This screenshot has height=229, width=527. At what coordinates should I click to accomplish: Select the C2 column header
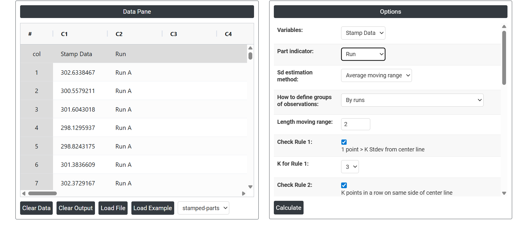[119, 34]
